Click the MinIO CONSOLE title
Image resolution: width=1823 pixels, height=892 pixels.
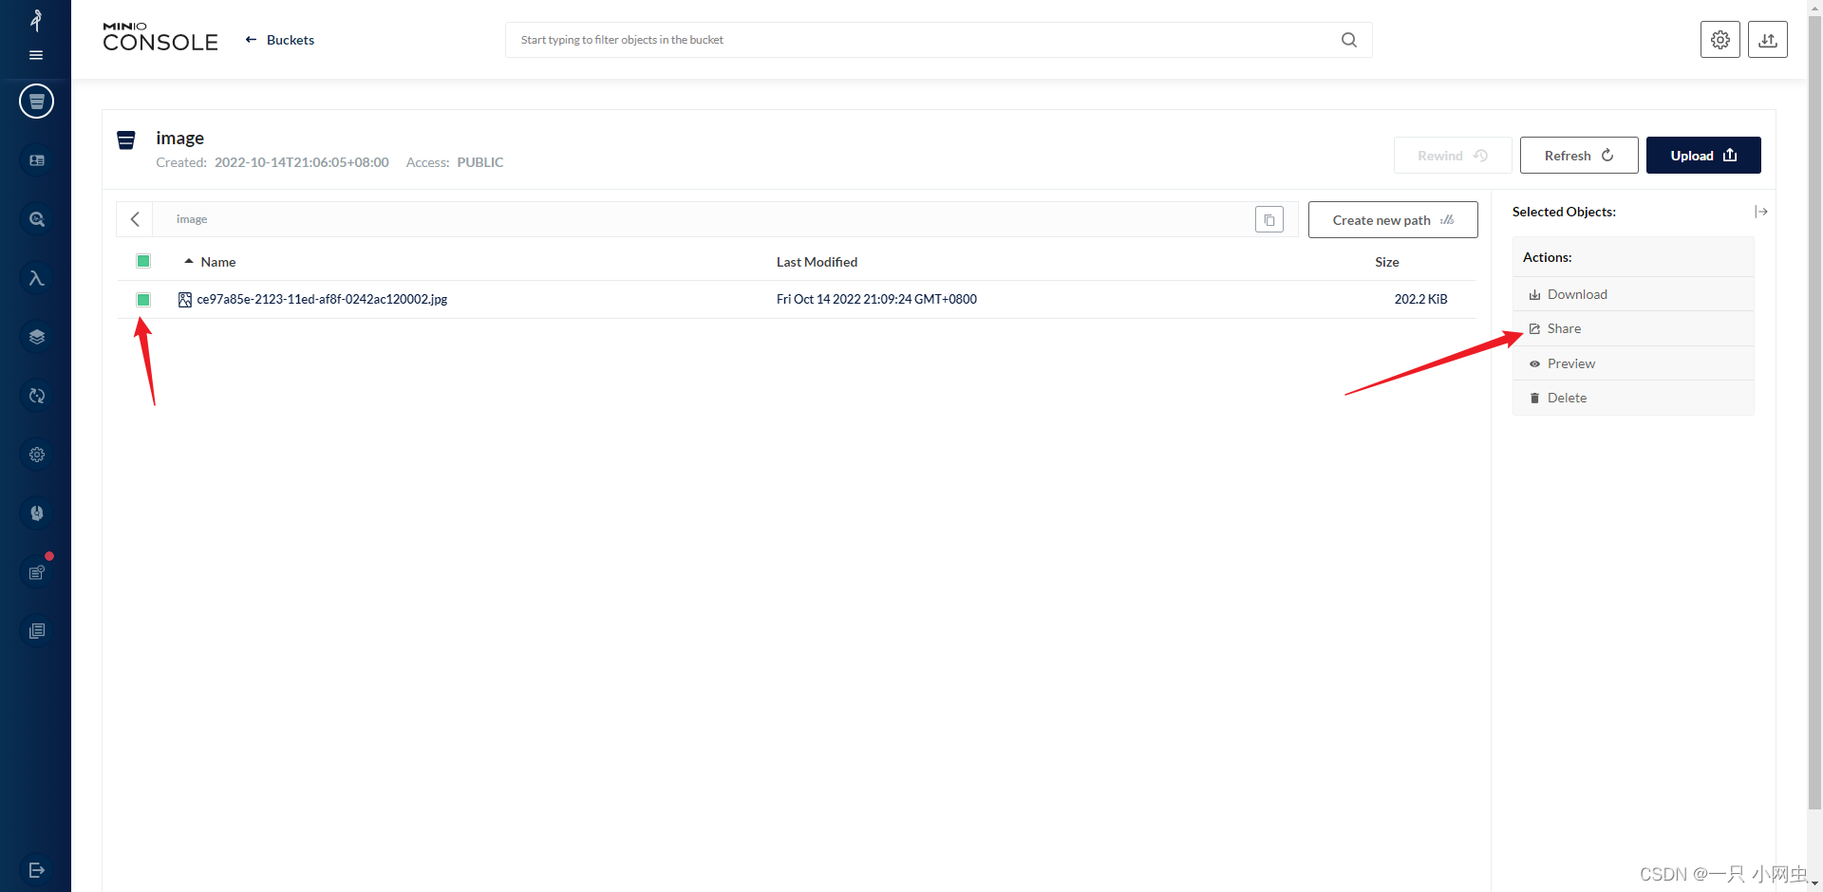point(160,37)
